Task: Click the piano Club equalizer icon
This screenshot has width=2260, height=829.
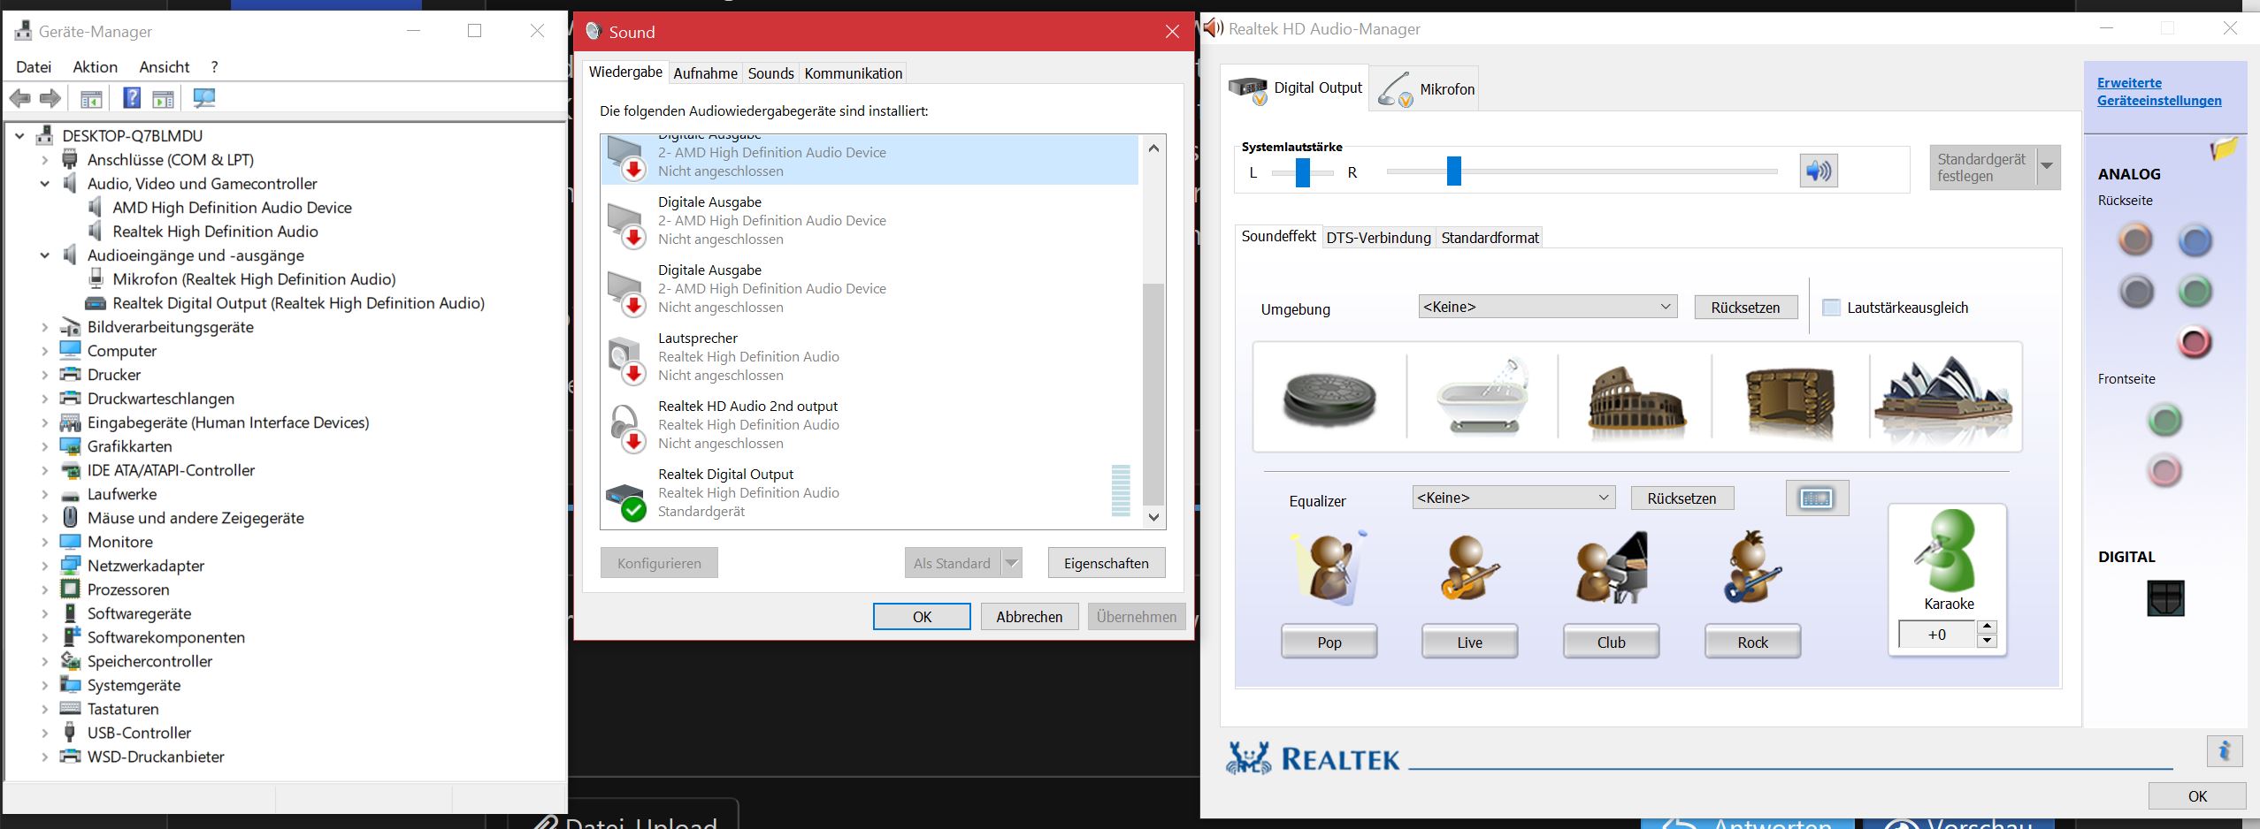Action: [x=1612, y=568]
